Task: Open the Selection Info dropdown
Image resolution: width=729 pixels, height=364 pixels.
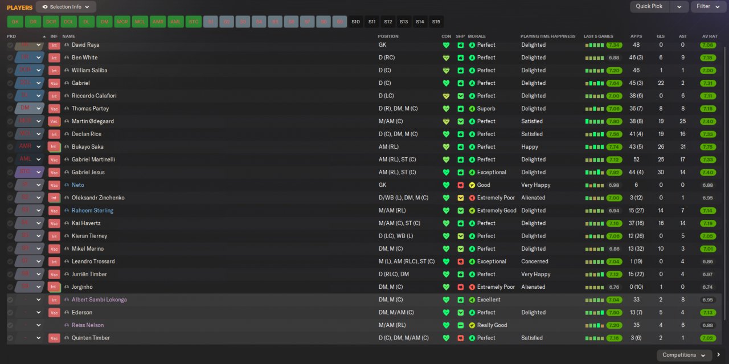Action: (66, 7)
